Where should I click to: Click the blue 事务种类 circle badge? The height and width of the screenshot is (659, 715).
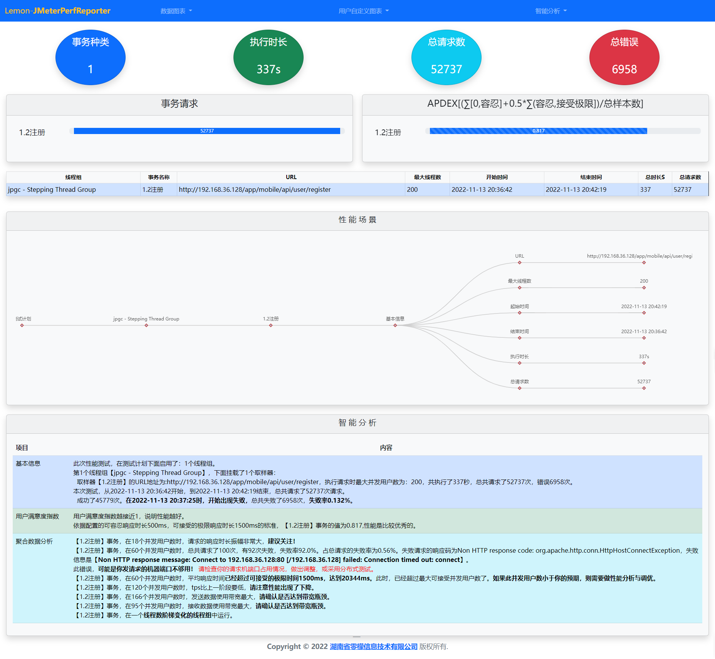(91, 57)
